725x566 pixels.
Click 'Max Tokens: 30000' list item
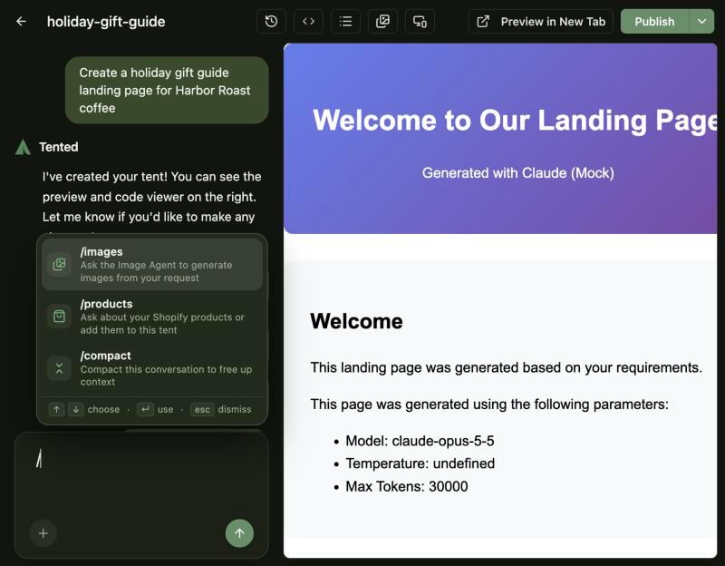[407, 486]
